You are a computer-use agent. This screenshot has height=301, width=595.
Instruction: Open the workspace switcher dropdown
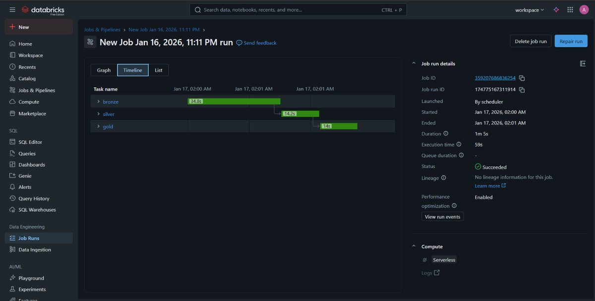(530, 10)
